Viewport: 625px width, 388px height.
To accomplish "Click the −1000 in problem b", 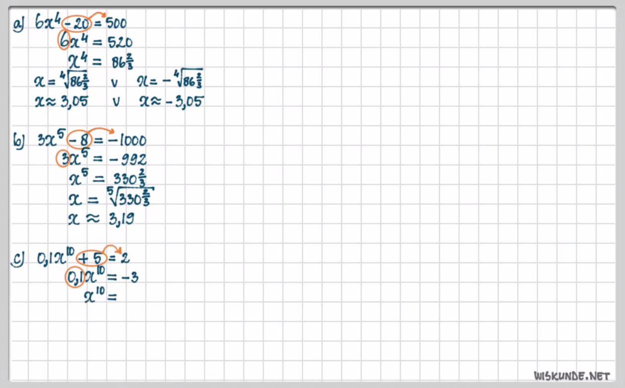I will [126, 141].
